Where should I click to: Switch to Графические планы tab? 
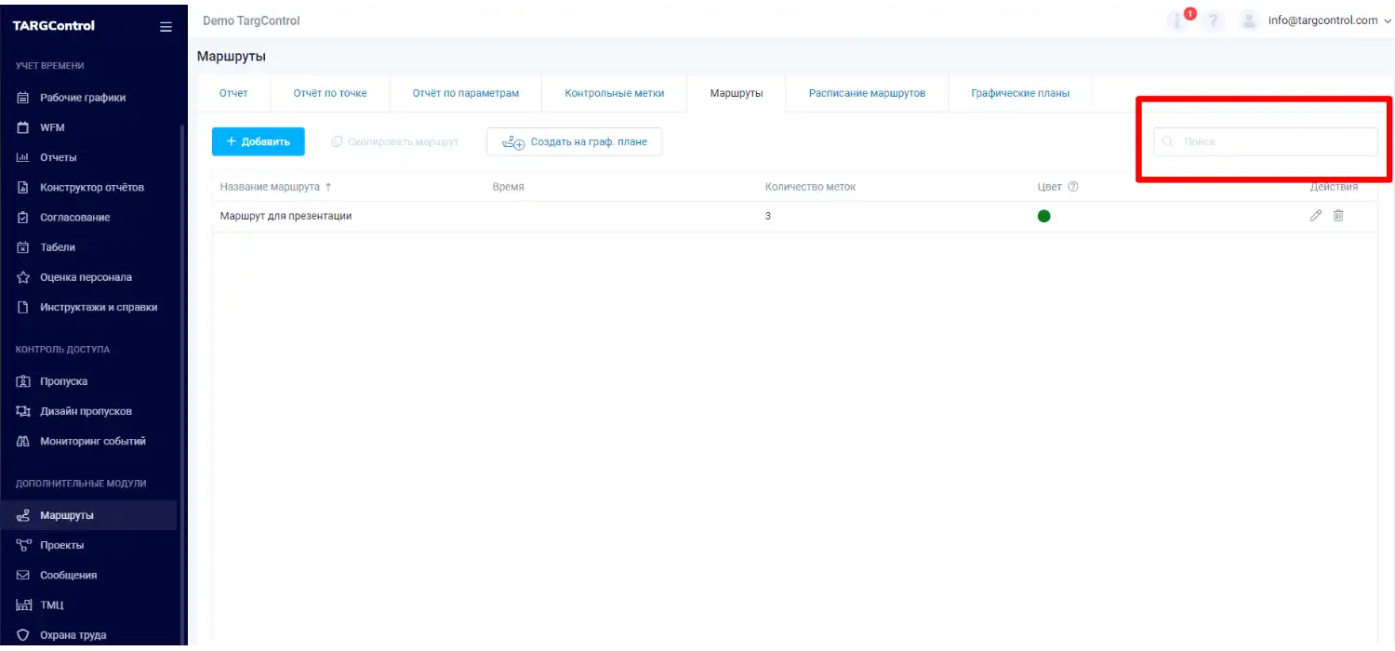click(x=1020, y=93)
